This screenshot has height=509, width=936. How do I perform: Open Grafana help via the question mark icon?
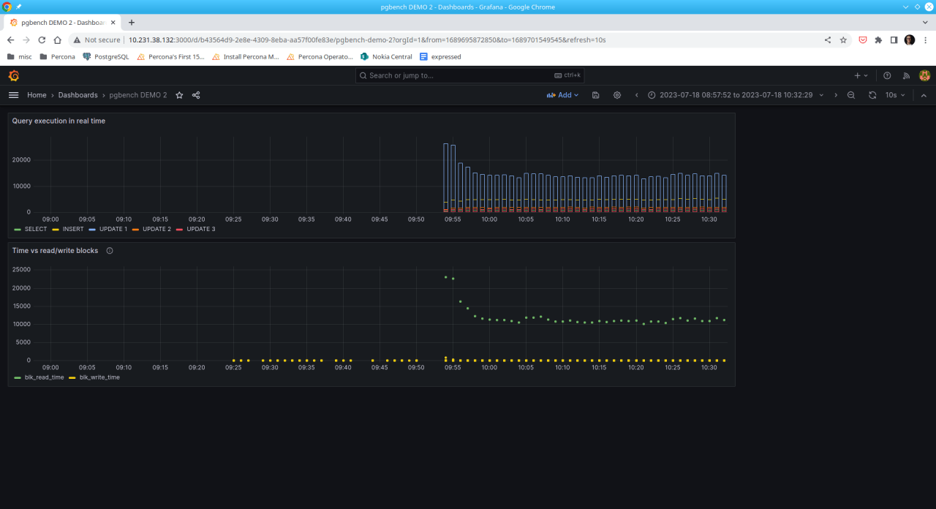coord(887,75)
